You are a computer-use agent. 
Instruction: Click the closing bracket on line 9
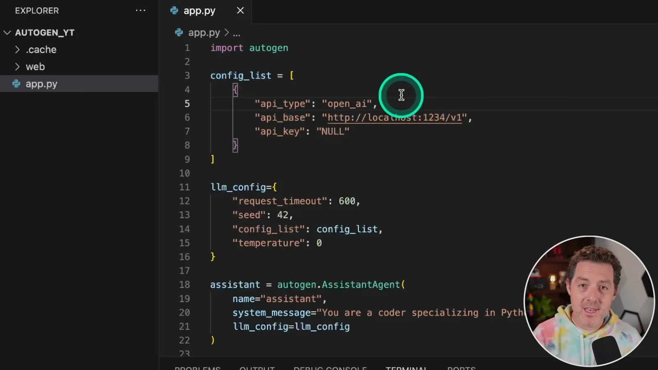coord(213,160)
